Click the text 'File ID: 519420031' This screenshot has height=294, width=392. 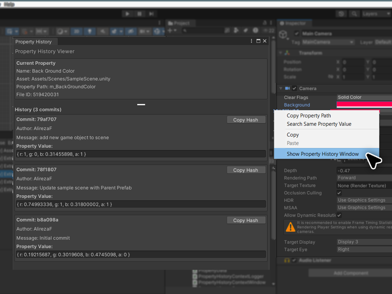pyautogui.click(x=38, y=94)
